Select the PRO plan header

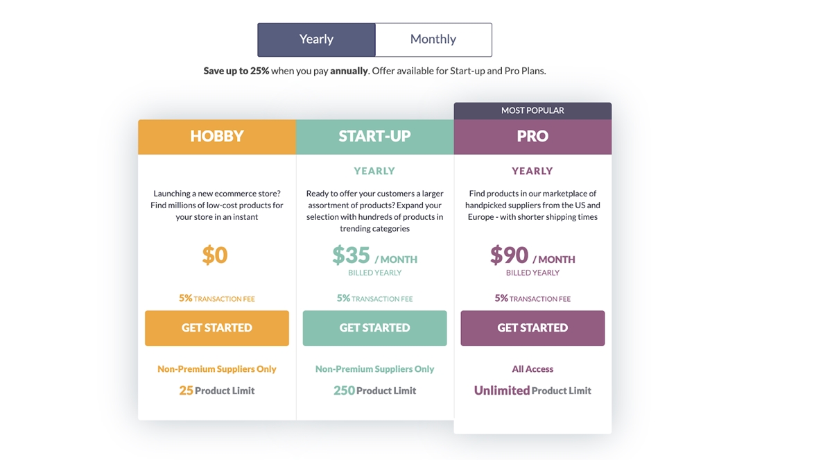click(x=532, y=137)
